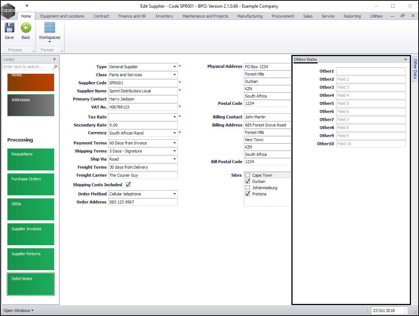Click the ribbon document close icon
The image size is (419, 316).
(x=413, y=16)
